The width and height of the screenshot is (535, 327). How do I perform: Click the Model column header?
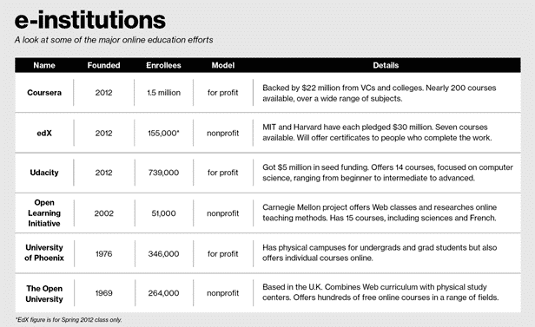[223, 65]
